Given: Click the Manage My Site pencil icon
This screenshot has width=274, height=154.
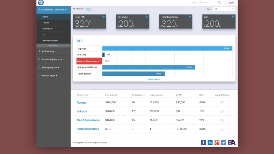Looking at the screenshot, I should click(39, 67).
